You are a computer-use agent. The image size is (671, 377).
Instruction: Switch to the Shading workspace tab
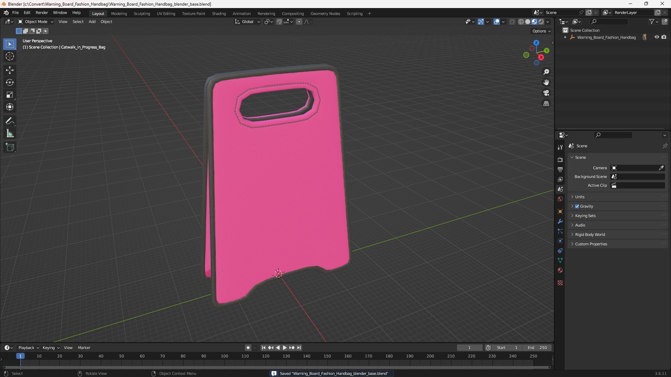[x=219, y=13]
